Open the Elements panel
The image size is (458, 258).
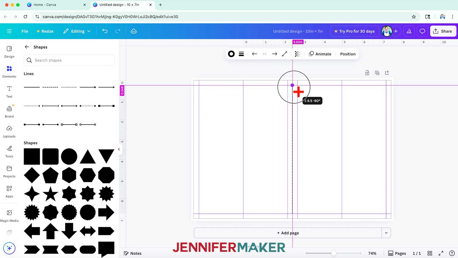pyautogui.click(x=9, y=72)
